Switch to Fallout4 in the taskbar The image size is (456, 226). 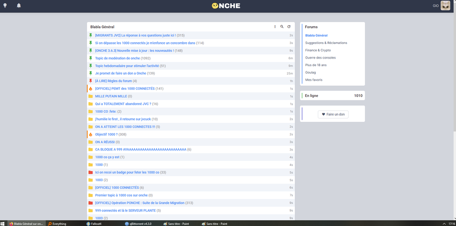(x=94, y=224)
